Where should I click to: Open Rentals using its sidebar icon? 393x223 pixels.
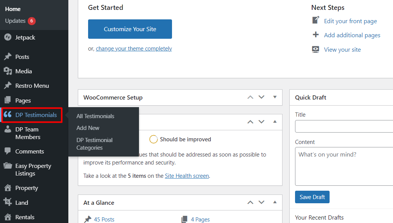click(x=8, y=217)
